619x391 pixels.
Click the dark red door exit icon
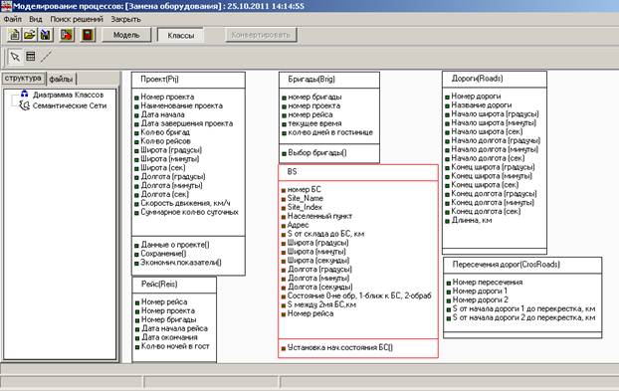[x=88, y=35]
